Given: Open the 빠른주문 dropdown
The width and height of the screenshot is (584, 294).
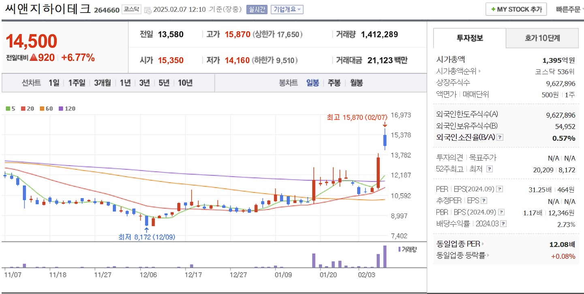Looking at the screenshot, I should [570, 9].
